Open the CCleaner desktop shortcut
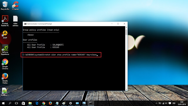188x106 pixels. pyautogui.click(x=15, y=6)
